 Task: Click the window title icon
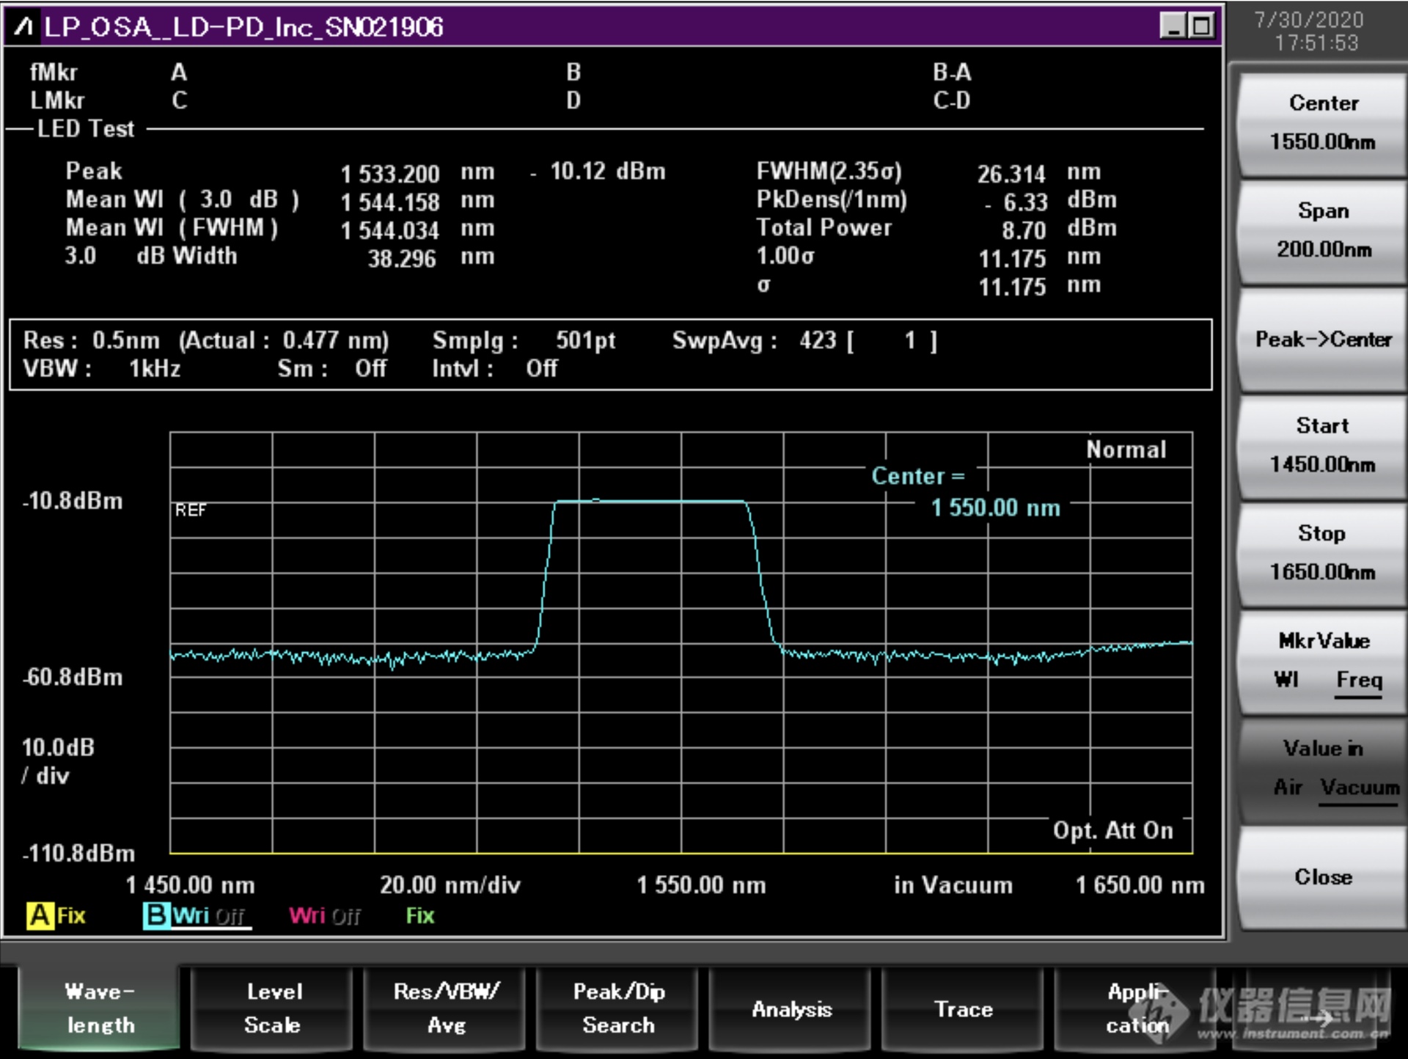[x=23, y=27]
